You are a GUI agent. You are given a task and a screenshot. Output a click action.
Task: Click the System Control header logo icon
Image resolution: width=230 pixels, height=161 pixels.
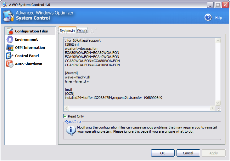tap(9, 16)
